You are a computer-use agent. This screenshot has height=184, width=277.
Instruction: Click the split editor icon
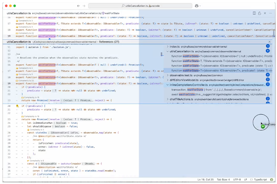254,13
